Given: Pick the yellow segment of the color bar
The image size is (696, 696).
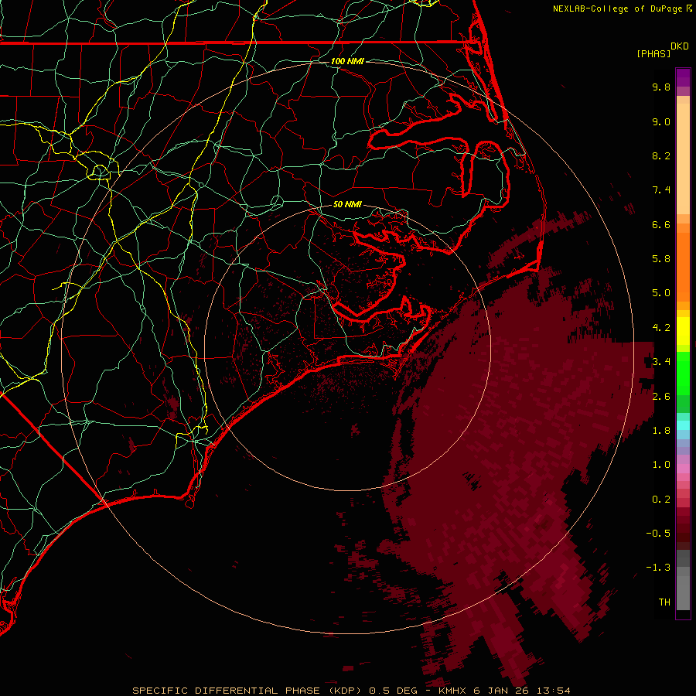Looking at the screenshot, I should point(683,331).
